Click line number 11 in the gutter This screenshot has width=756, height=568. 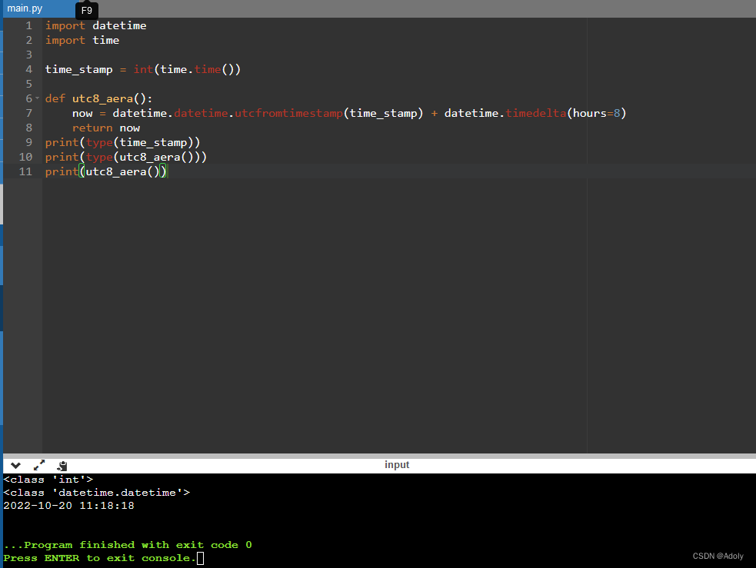click(25, 171)
